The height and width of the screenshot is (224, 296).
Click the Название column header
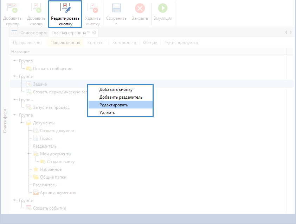[x=20, y=52]
